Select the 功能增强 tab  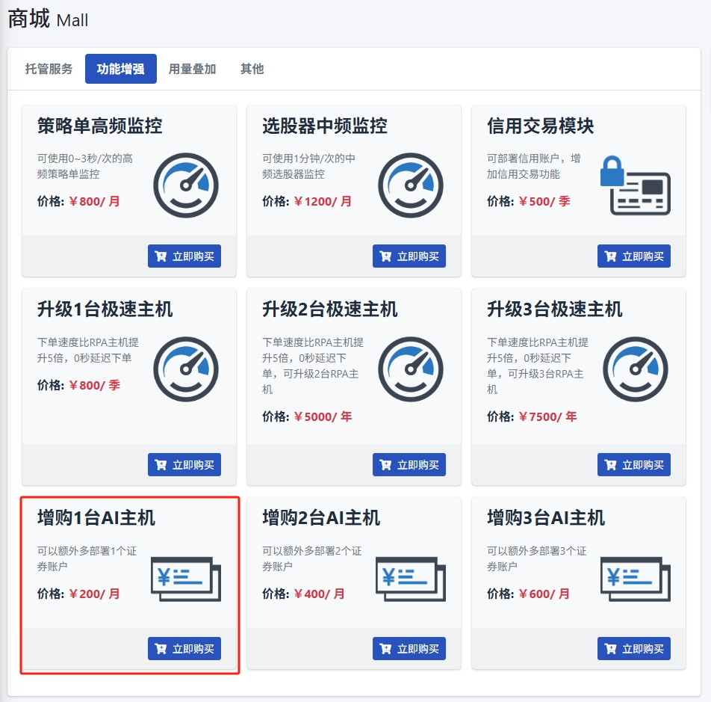click(120, 69)
